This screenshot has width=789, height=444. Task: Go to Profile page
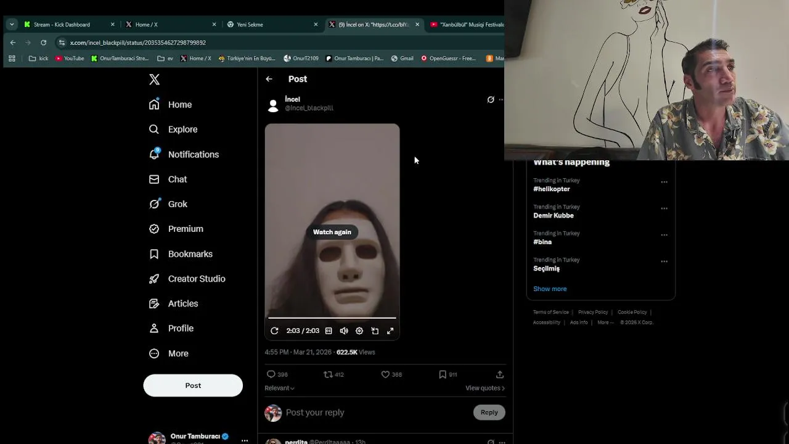pos(171,329)
